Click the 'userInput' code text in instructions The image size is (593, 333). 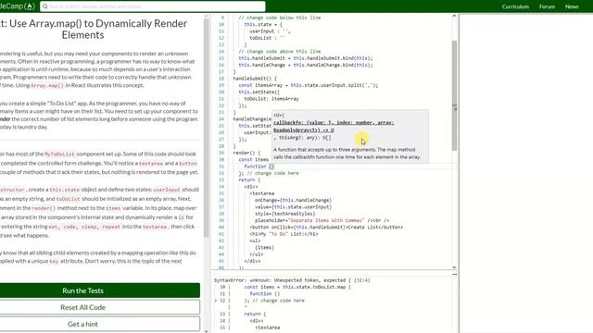pyautogui.click(x=167, y=190)
